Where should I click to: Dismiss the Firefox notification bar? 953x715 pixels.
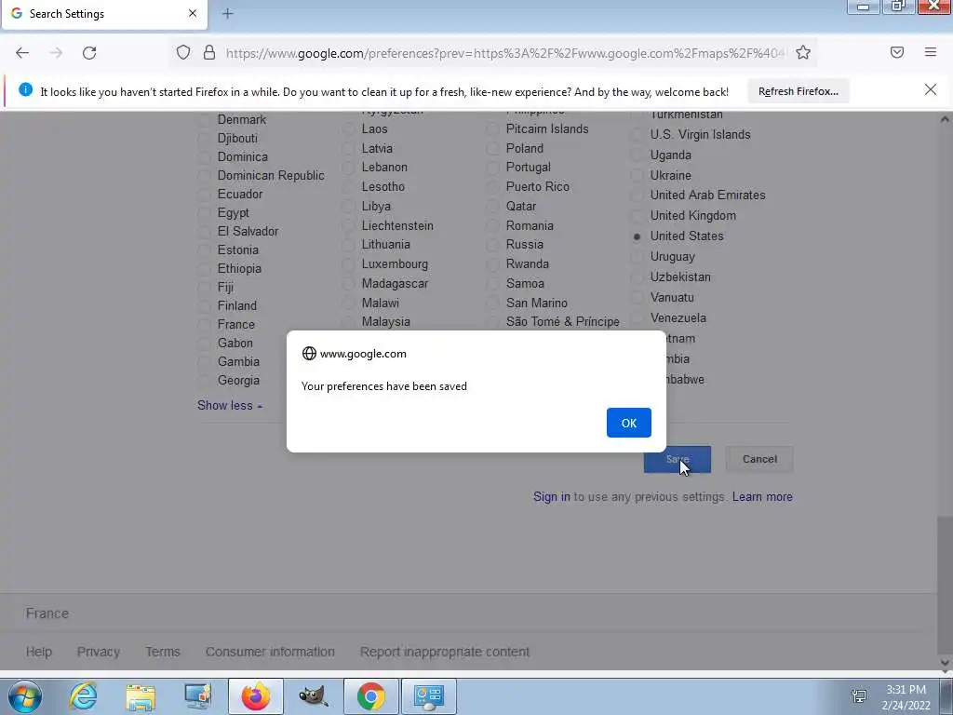931,90
